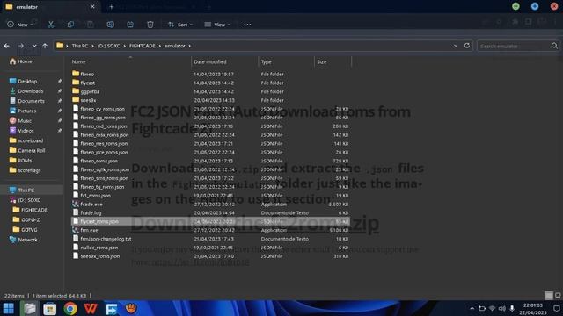The height and width of the screenshot is (316, 563).
Task: Open Google Chrome from the taskbar
Action: pyautogui.click(x=70, y=308)
